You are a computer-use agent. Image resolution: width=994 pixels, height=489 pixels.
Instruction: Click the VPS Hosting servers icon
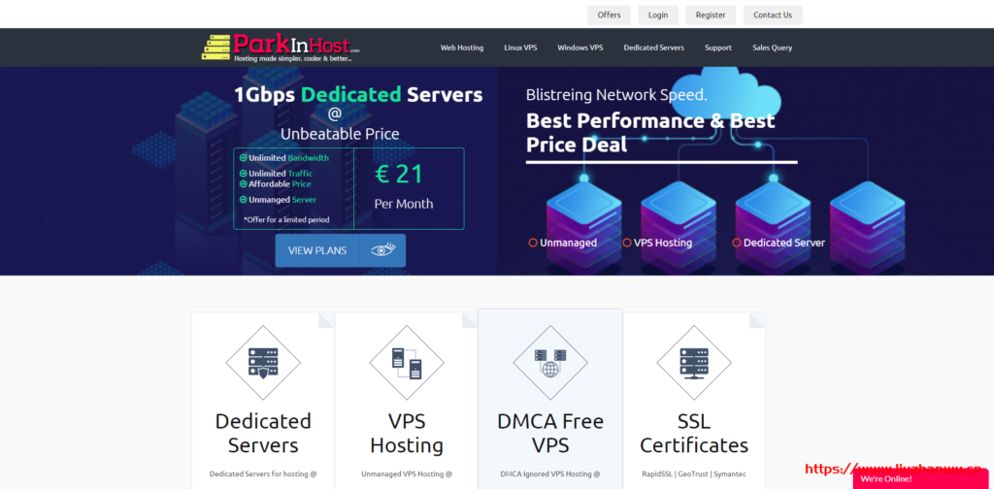point(407,363)
